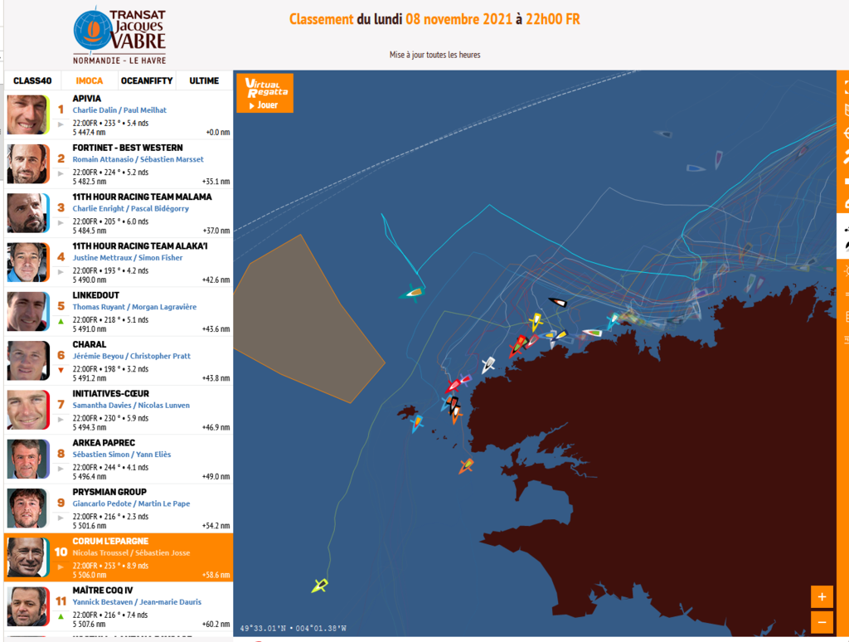Pick the orange boat with green sail

click(x=466, y=465)
